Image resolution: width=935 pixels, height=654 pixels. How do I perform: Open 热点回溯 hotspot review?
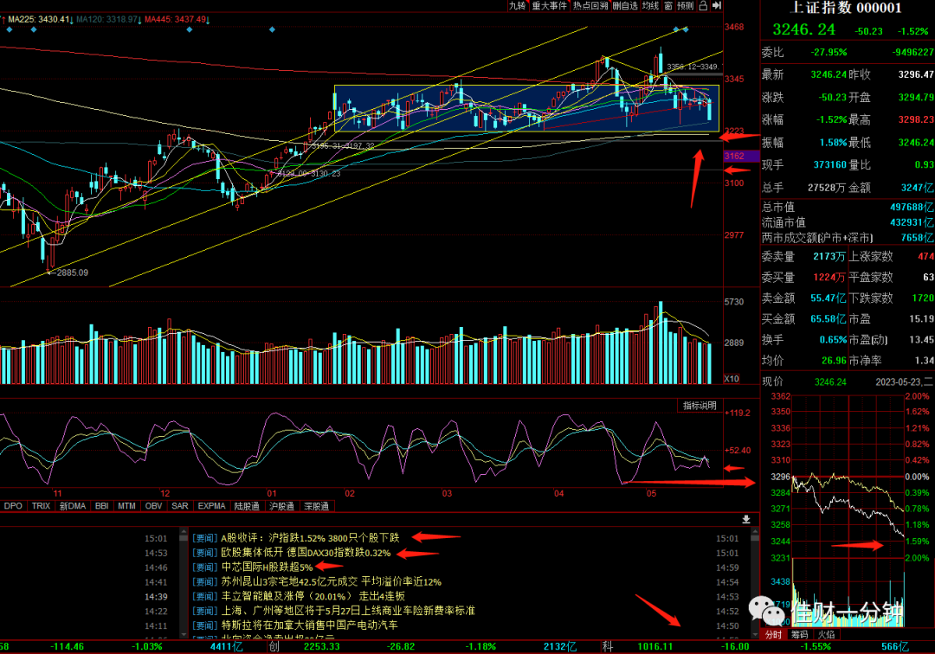pyautogui.click(x=590, y=6)
